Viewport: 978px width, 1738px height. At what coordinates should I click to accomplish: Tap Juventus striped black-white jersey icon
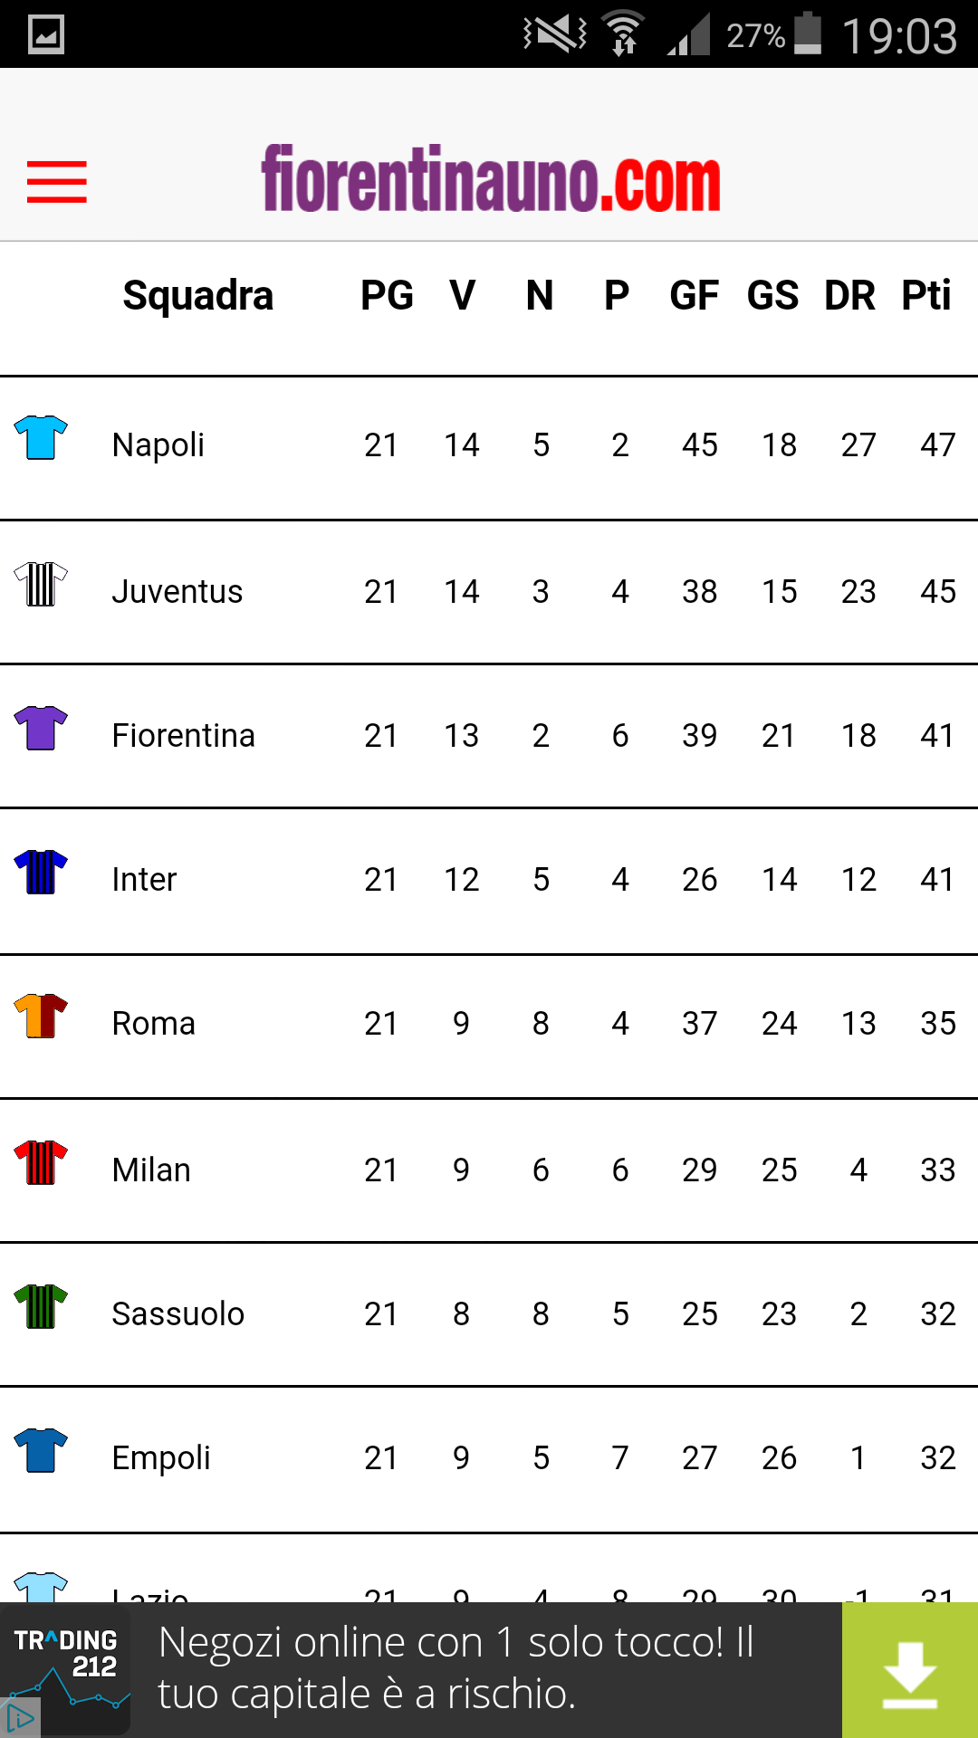point(41,584)
